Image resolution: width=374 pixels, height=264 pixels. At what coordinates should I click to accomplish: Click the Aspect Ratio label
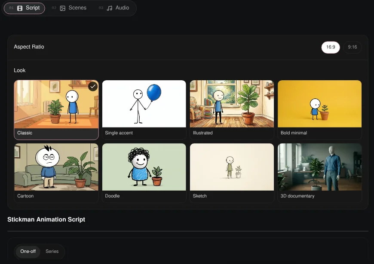(x=29, y=47)
